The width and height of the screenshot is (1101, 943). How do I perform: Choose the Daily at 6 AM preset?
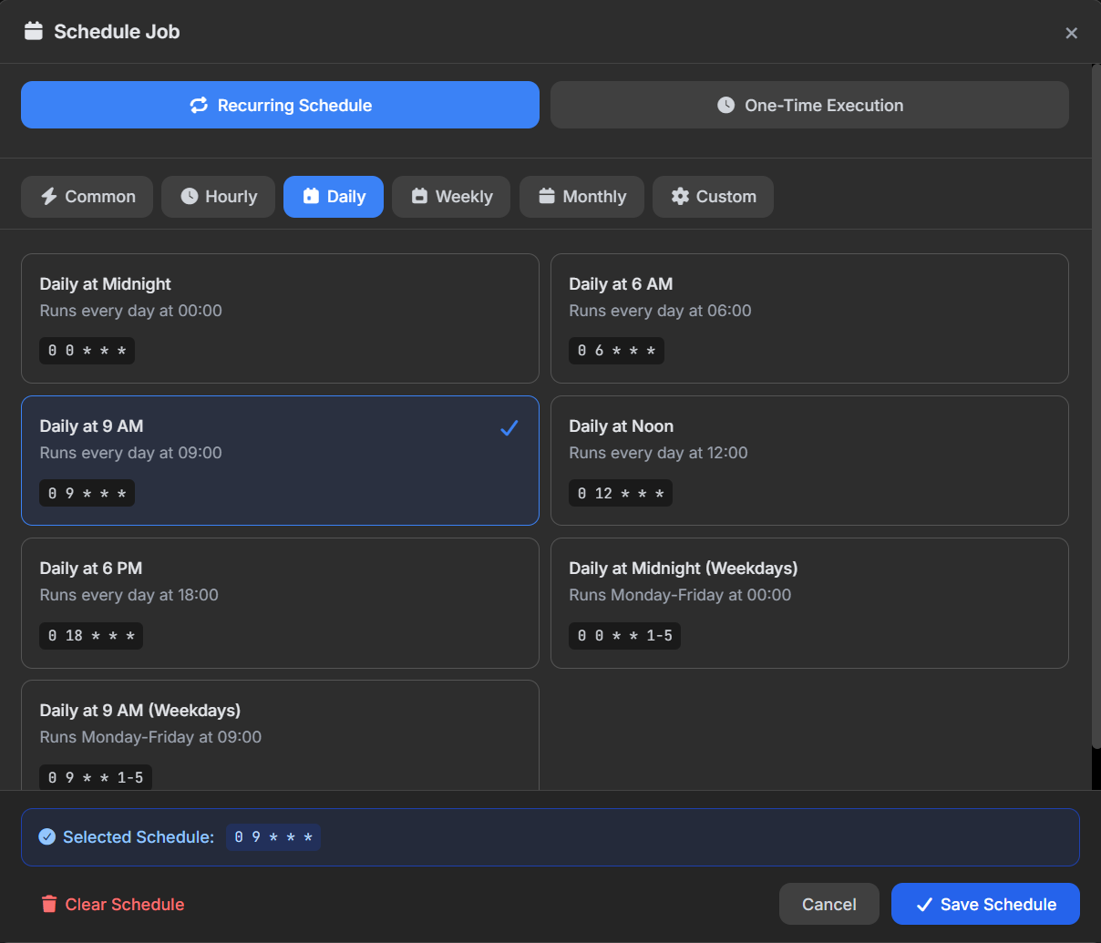809,318
